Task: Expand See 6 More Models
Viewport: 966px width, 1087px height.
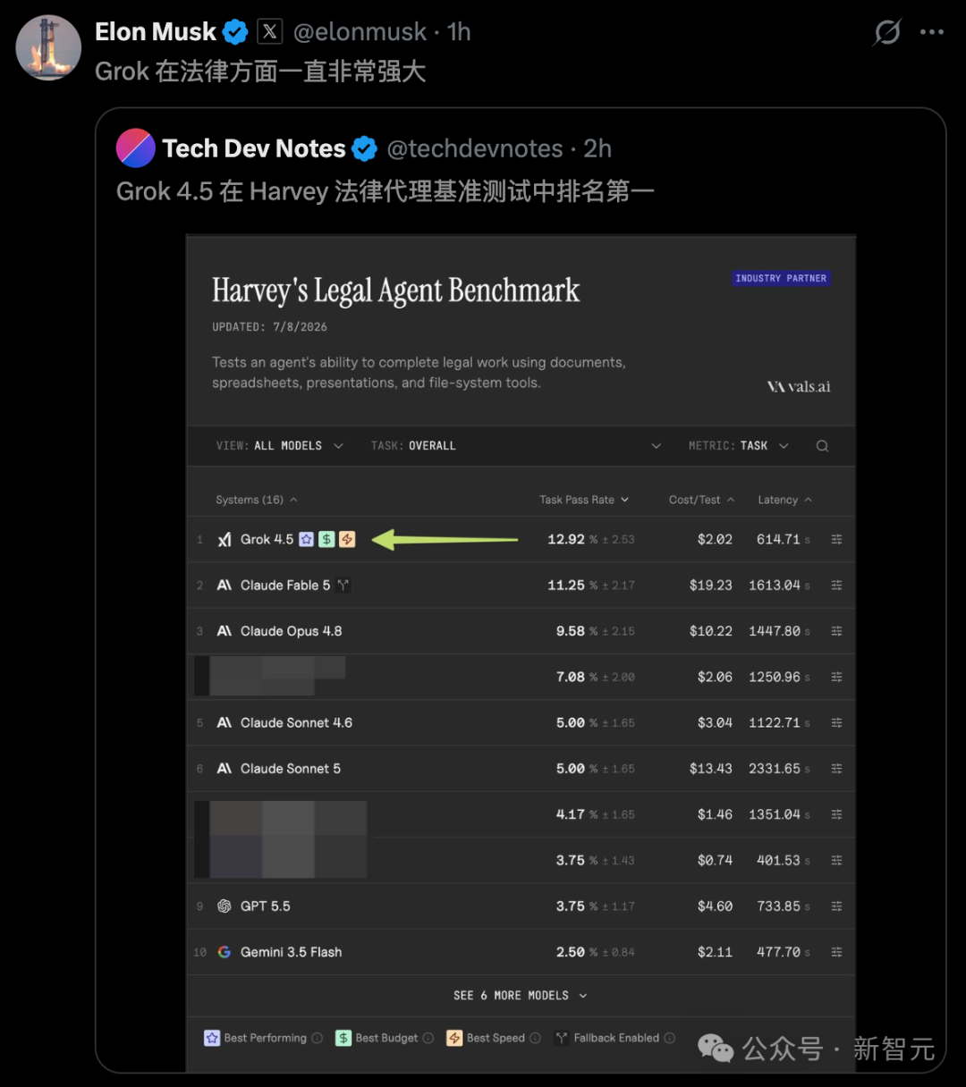Action: 521,996
